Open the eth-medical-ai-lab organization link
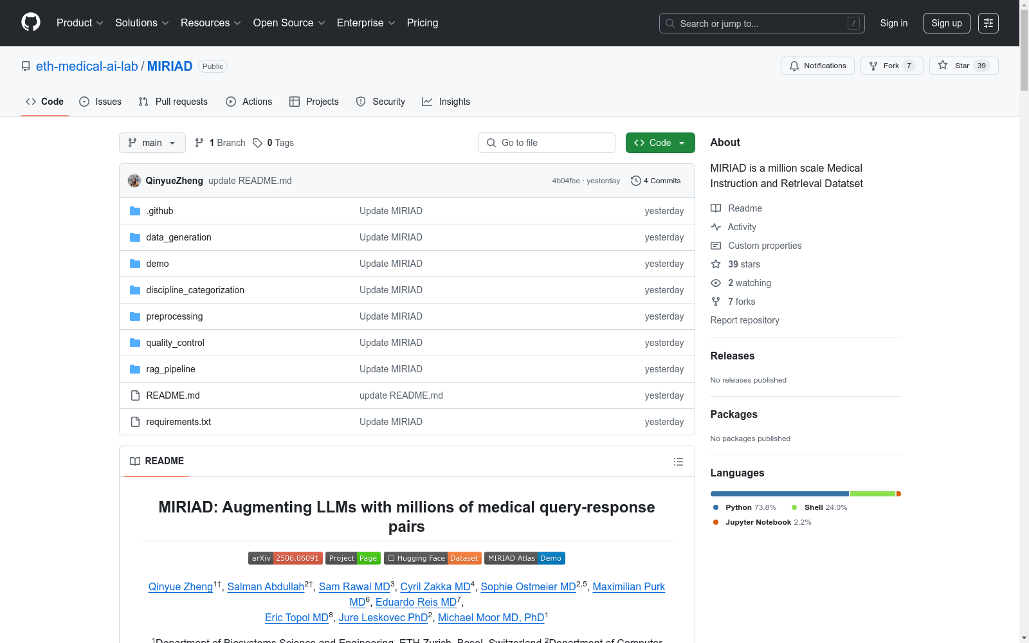The height and width of the screenshot is (643, 1029). pos(87,66)
